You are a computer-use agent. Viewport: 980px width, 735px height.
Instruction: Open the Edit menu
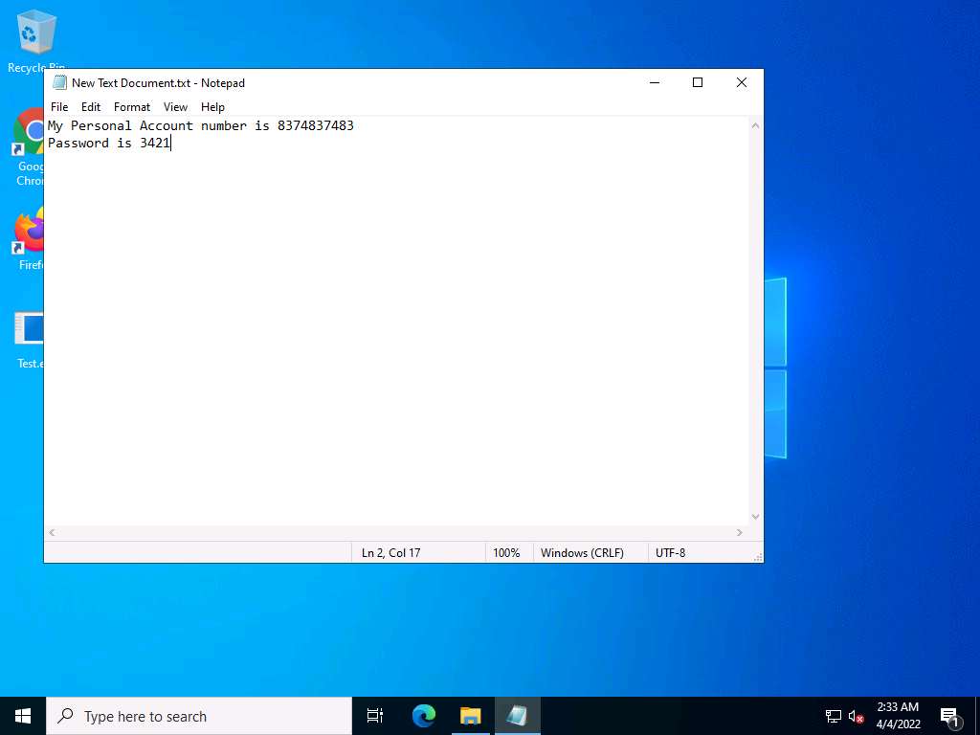[x=91, y=107]
